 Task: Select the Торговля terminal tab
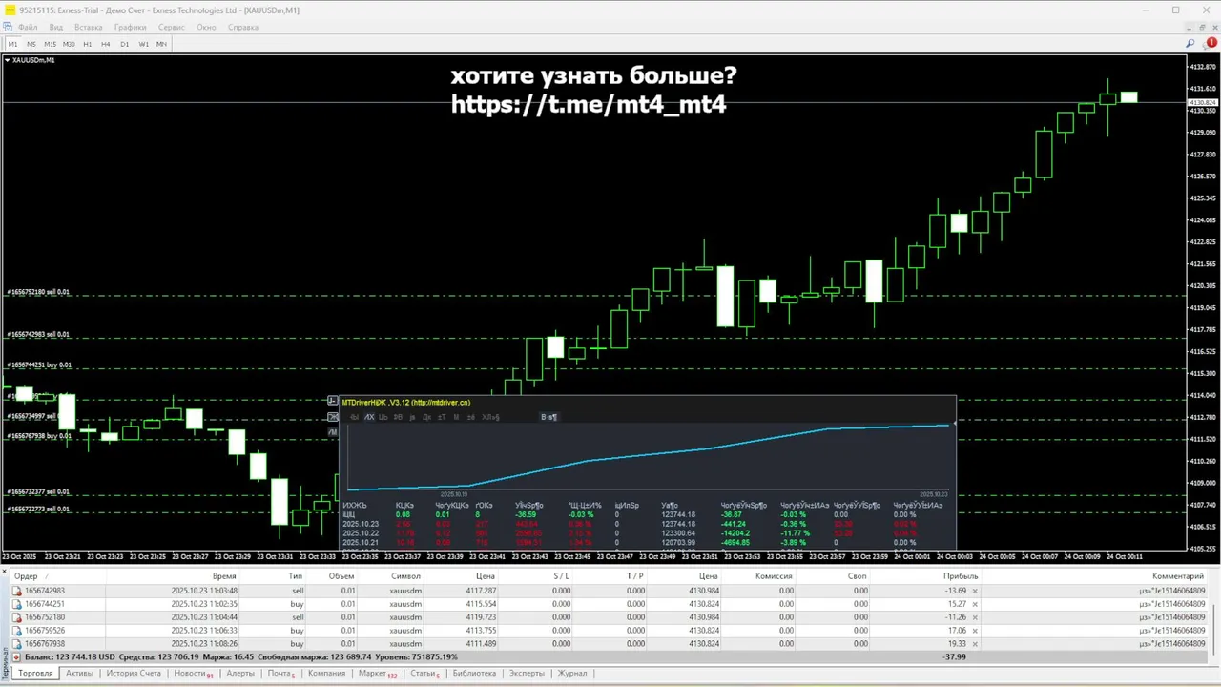35,674
